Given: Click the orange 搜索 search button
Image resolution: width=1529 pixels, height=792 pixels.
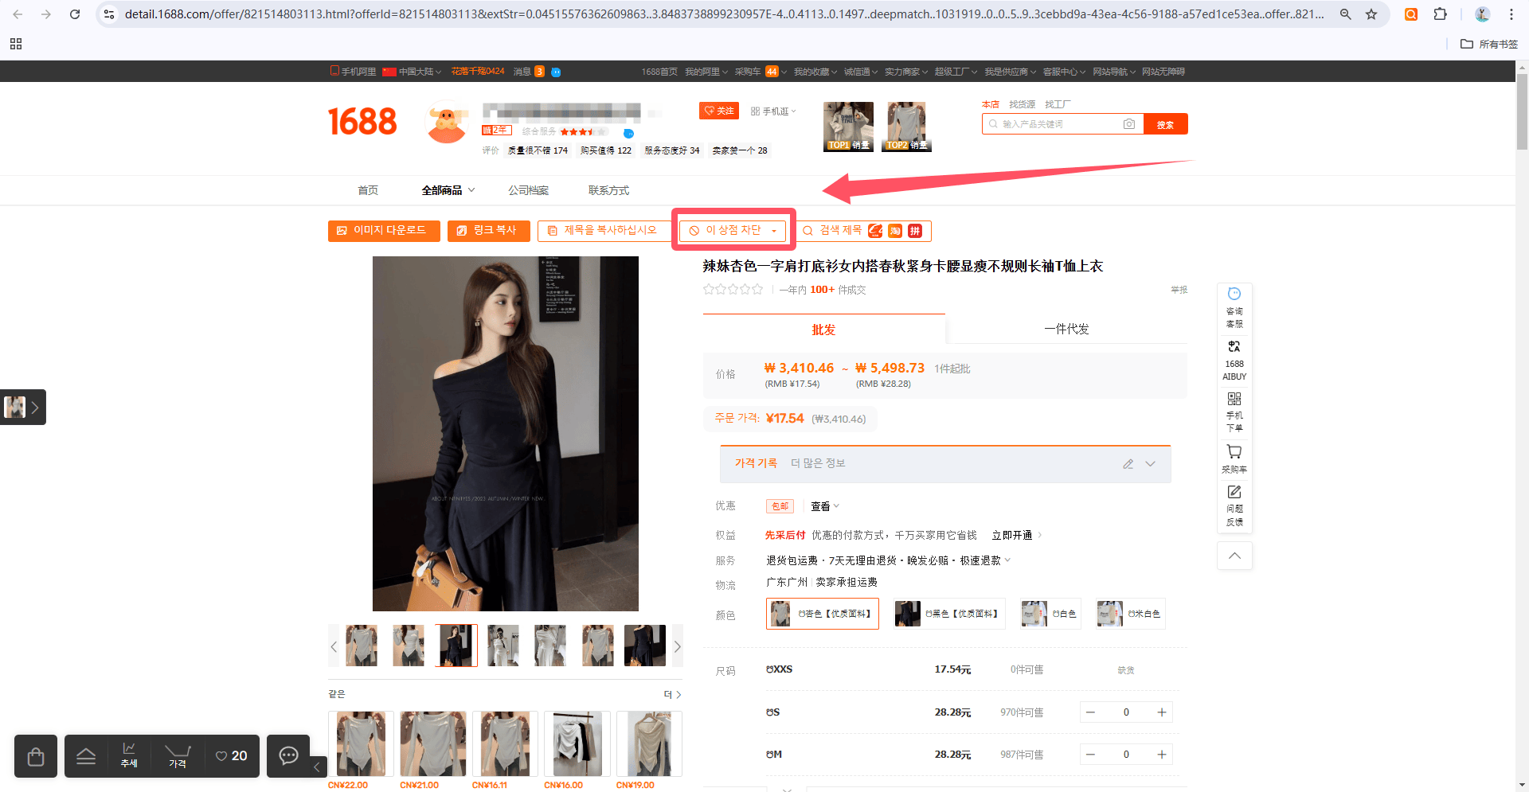Looking at the screenshot, I should click(x=1165, y=124).
